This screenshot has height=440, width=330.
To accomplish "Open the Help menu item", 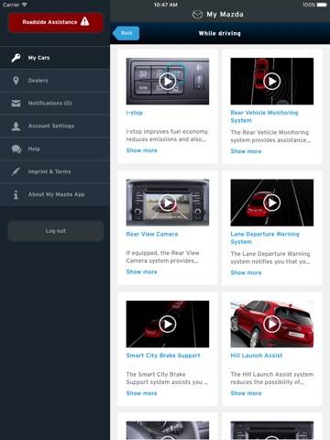I will pyautogui.click(x=55, y=148).
